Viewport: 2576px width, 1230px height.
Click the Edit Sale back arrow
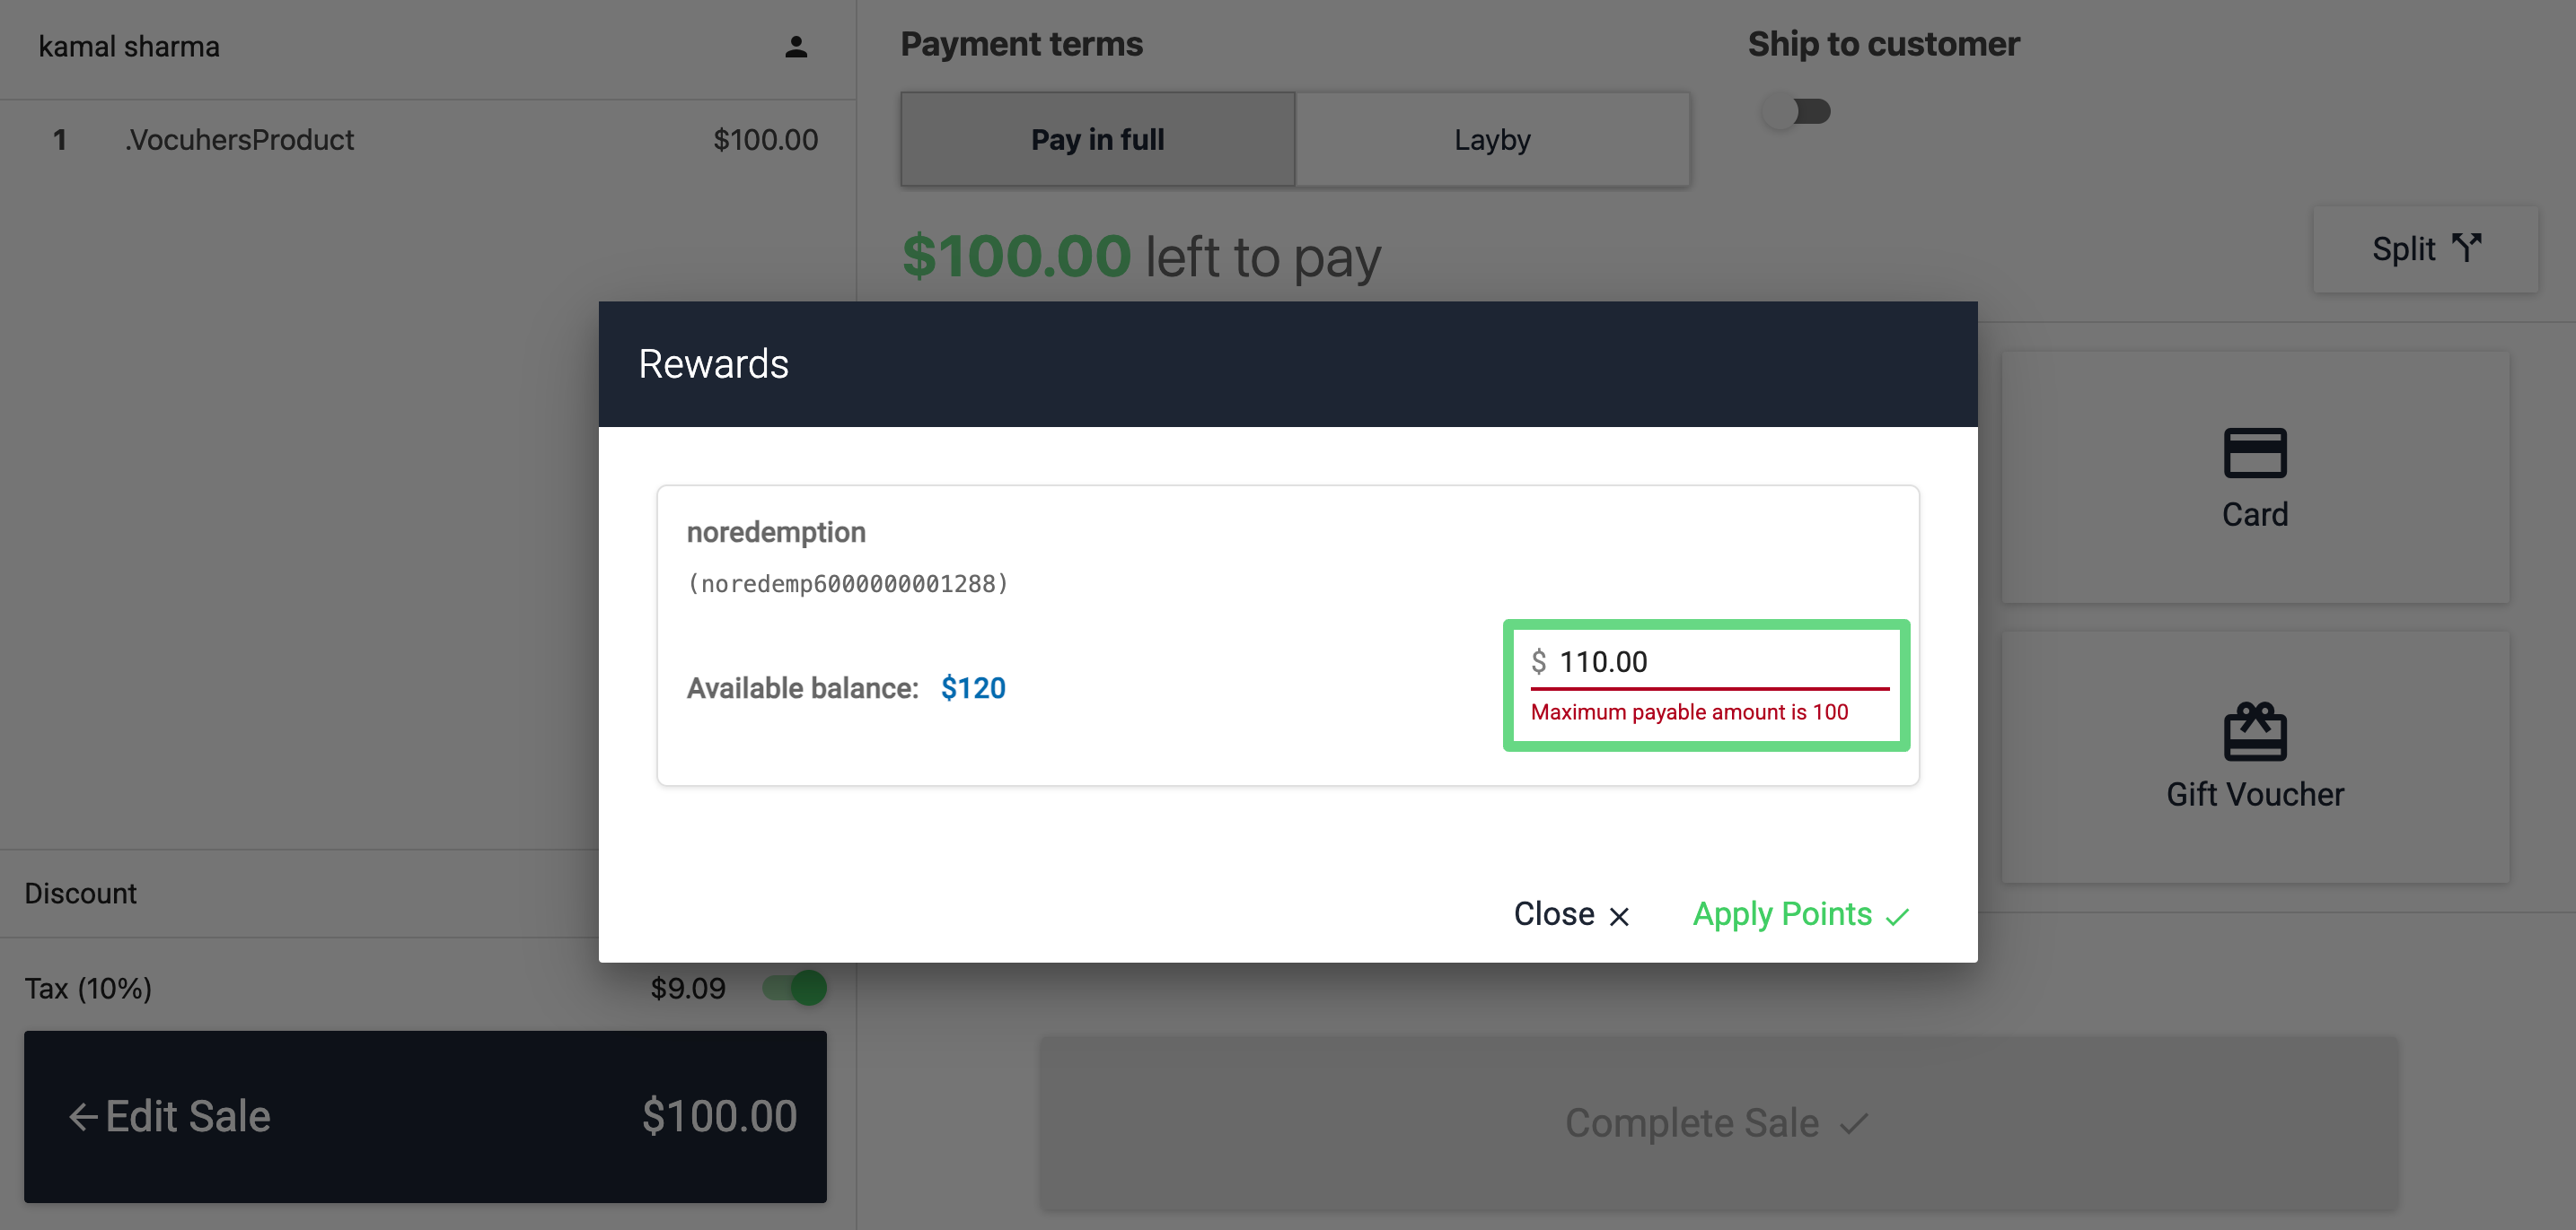(x=82, y=1116)
